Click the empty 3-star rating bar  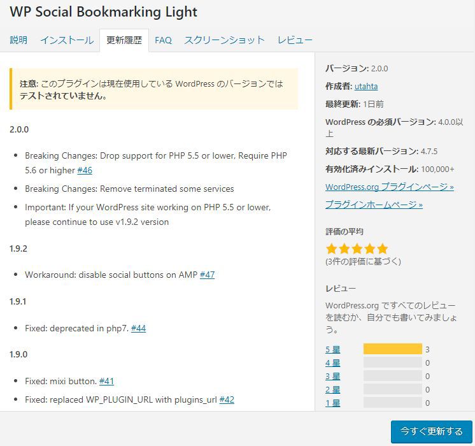[393, 376]
